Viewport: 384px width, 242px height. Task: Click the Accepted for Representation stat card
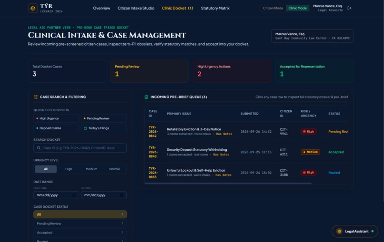[x=314, y=71]
